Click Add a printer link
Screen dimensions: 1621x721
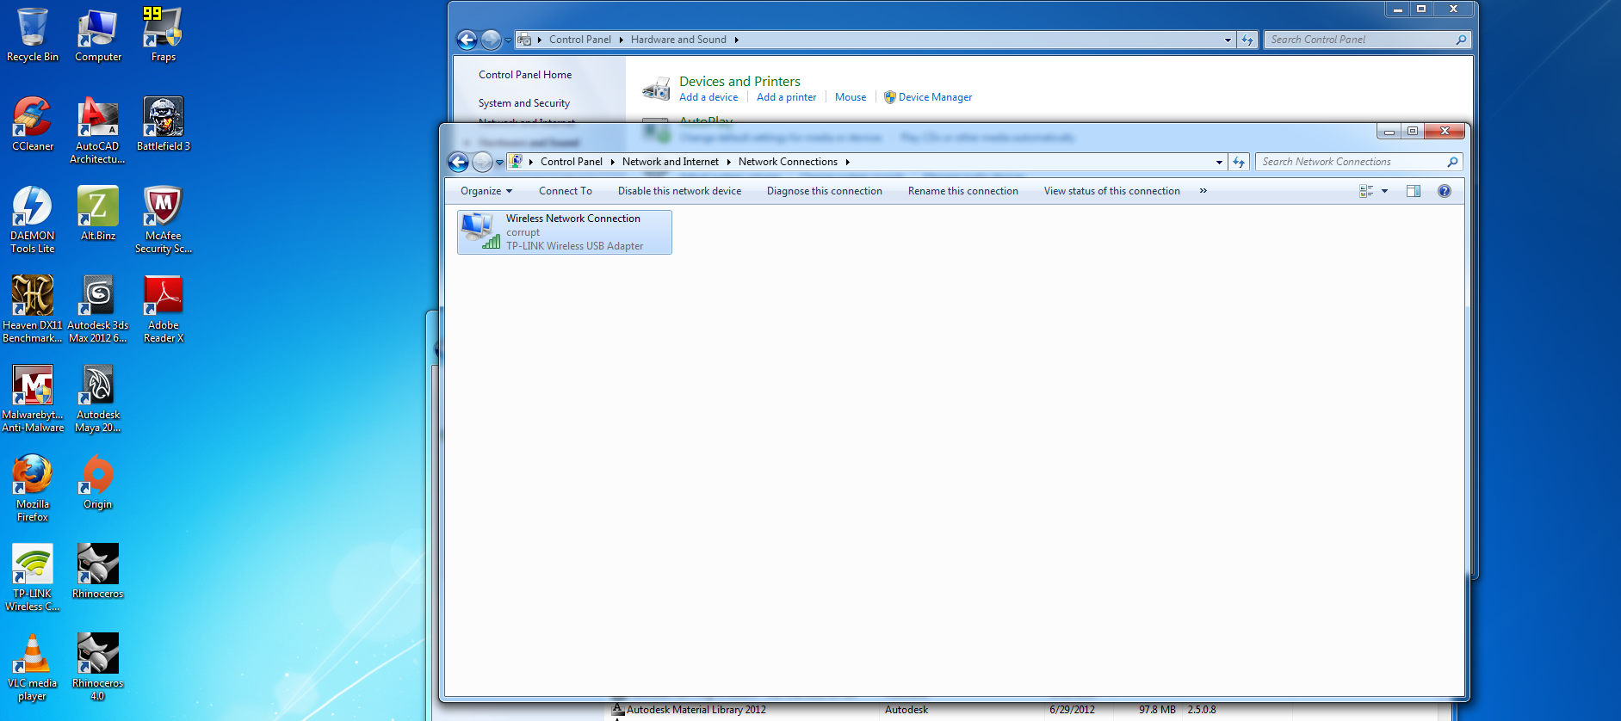tap(787, 97)
